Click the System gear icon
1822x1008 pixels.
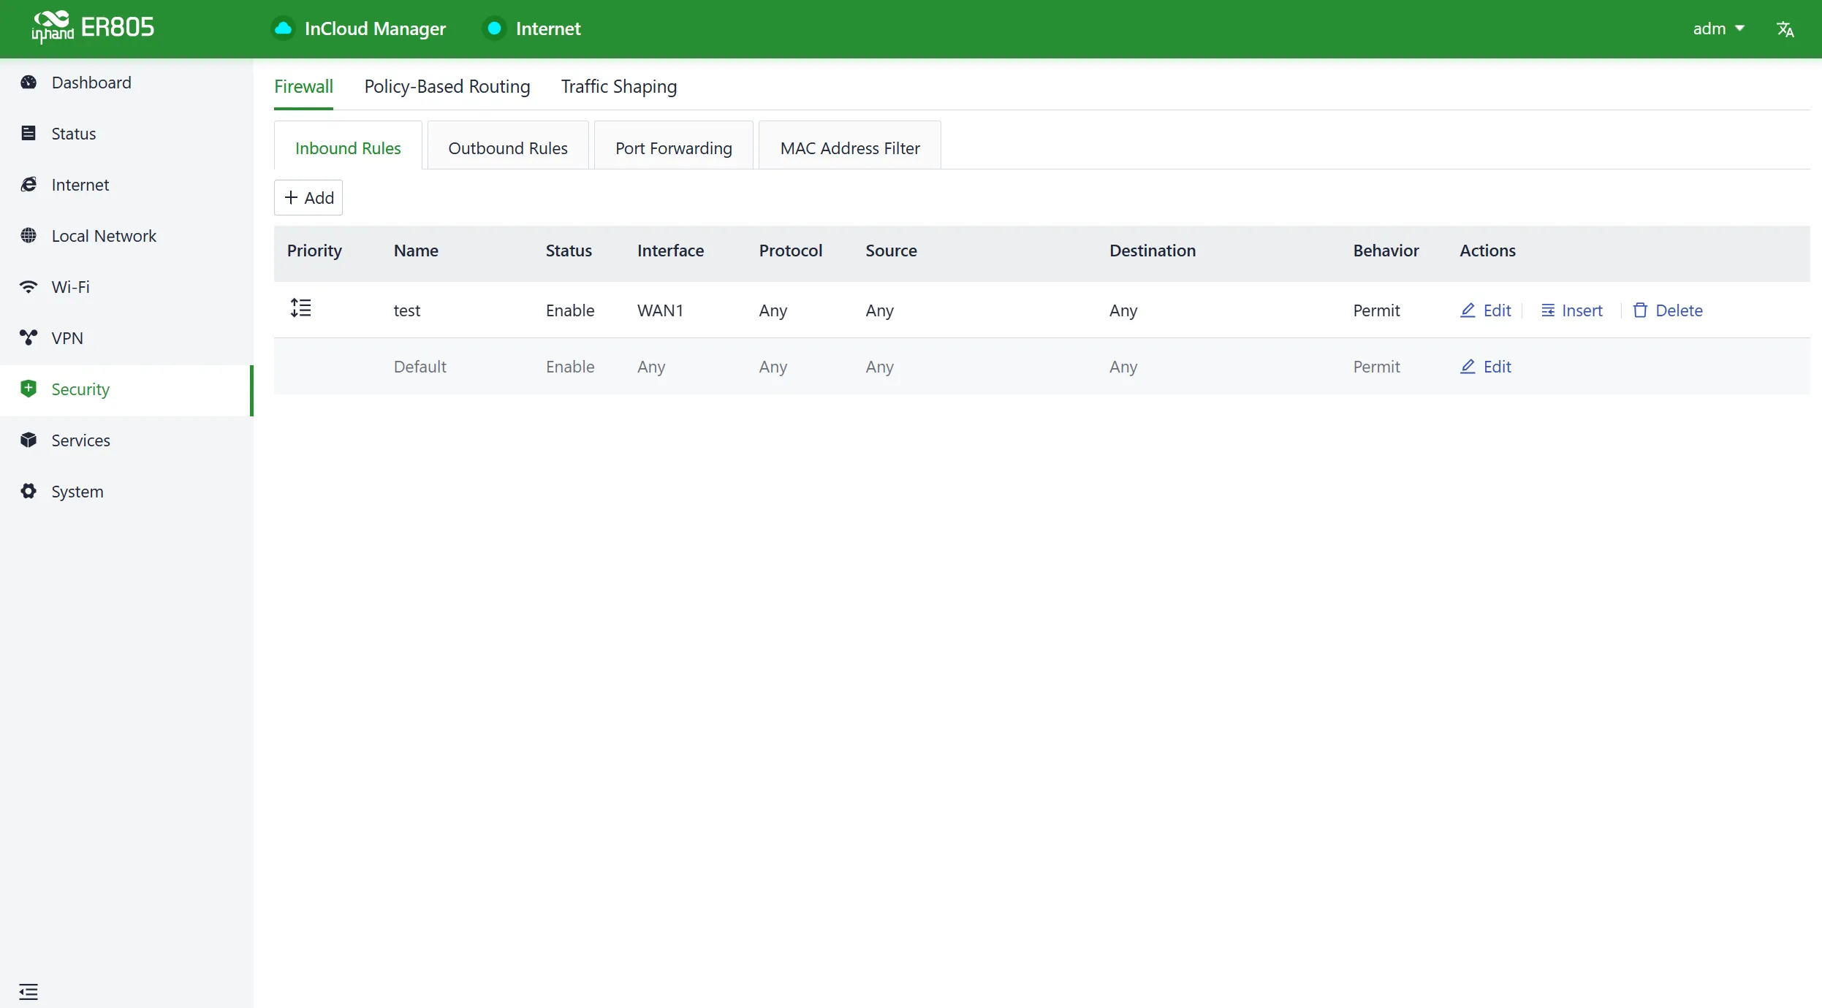29,491
